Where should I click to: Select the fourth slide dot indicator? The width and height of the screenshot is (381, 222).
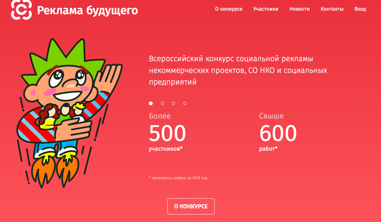coord(185,103)
